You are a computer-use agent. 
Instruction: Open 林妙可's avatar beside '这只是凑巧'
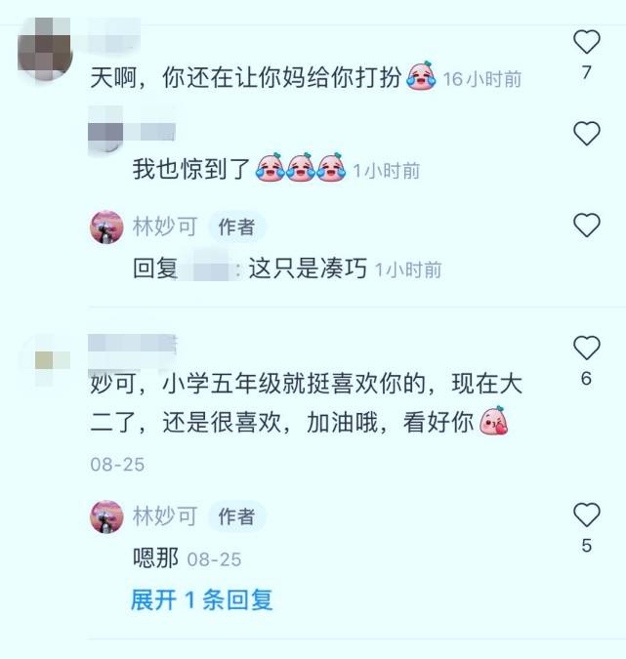point(106,227)
